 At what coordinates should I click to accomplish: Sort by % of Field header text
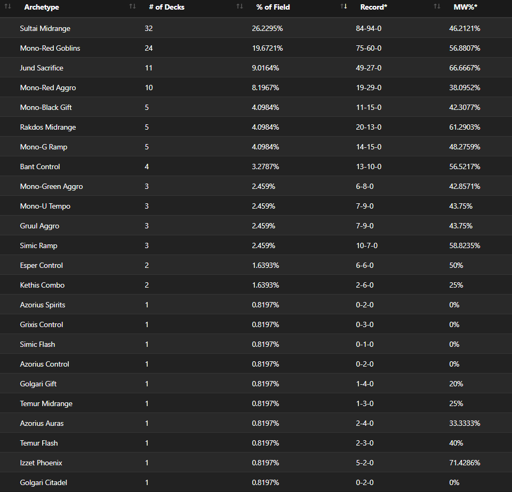[x=273, y=7]
